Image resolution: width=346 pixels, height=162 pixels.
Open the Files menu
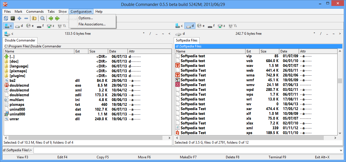click(8, 12)
